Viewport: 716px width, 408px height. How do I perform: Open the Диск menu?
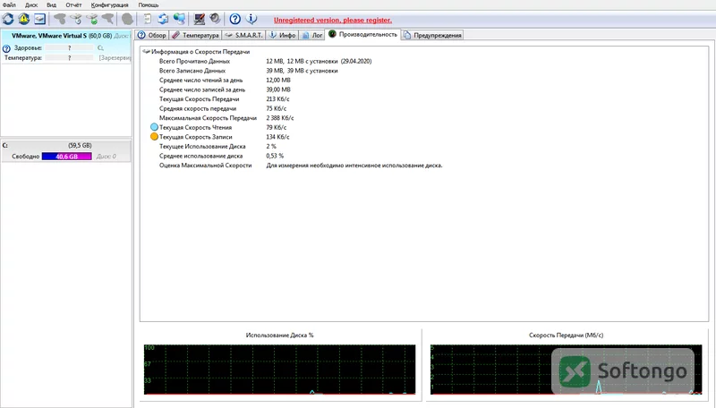coord(31,5)
